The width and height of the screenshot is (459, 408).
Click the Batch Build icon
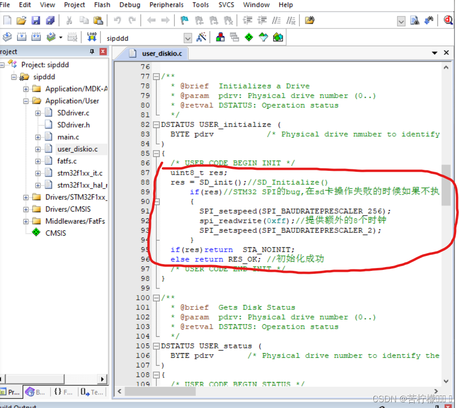pyautogui.click(x=51, y=37)
